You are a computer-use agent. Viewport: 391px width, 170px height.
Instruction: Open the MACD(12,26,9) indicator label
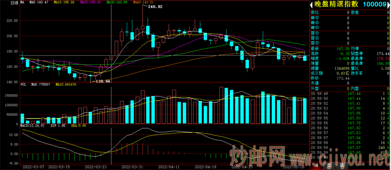pos(30,126)
